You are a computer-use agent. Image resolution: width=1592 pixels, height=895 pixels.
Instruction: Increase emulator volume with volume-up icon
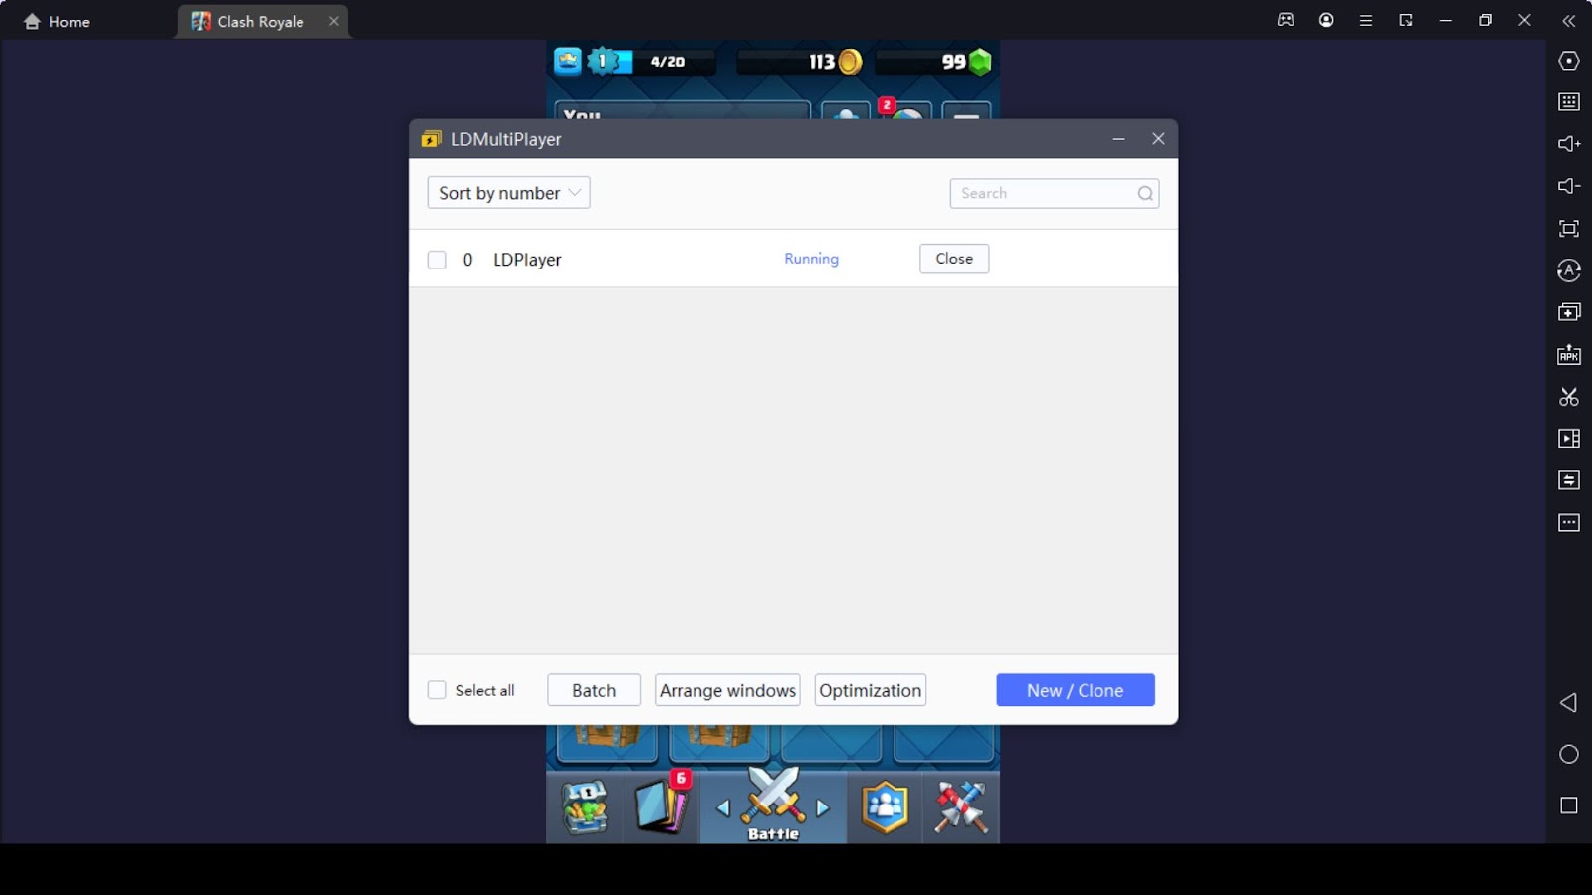pyautogui.click(x=1569, y=144)
